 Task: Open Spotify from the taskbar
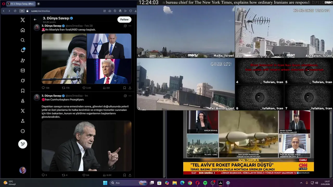coord(205,183)
